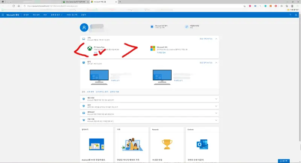Click the 모든 구독 보기 link

click(x=206, y=39)
